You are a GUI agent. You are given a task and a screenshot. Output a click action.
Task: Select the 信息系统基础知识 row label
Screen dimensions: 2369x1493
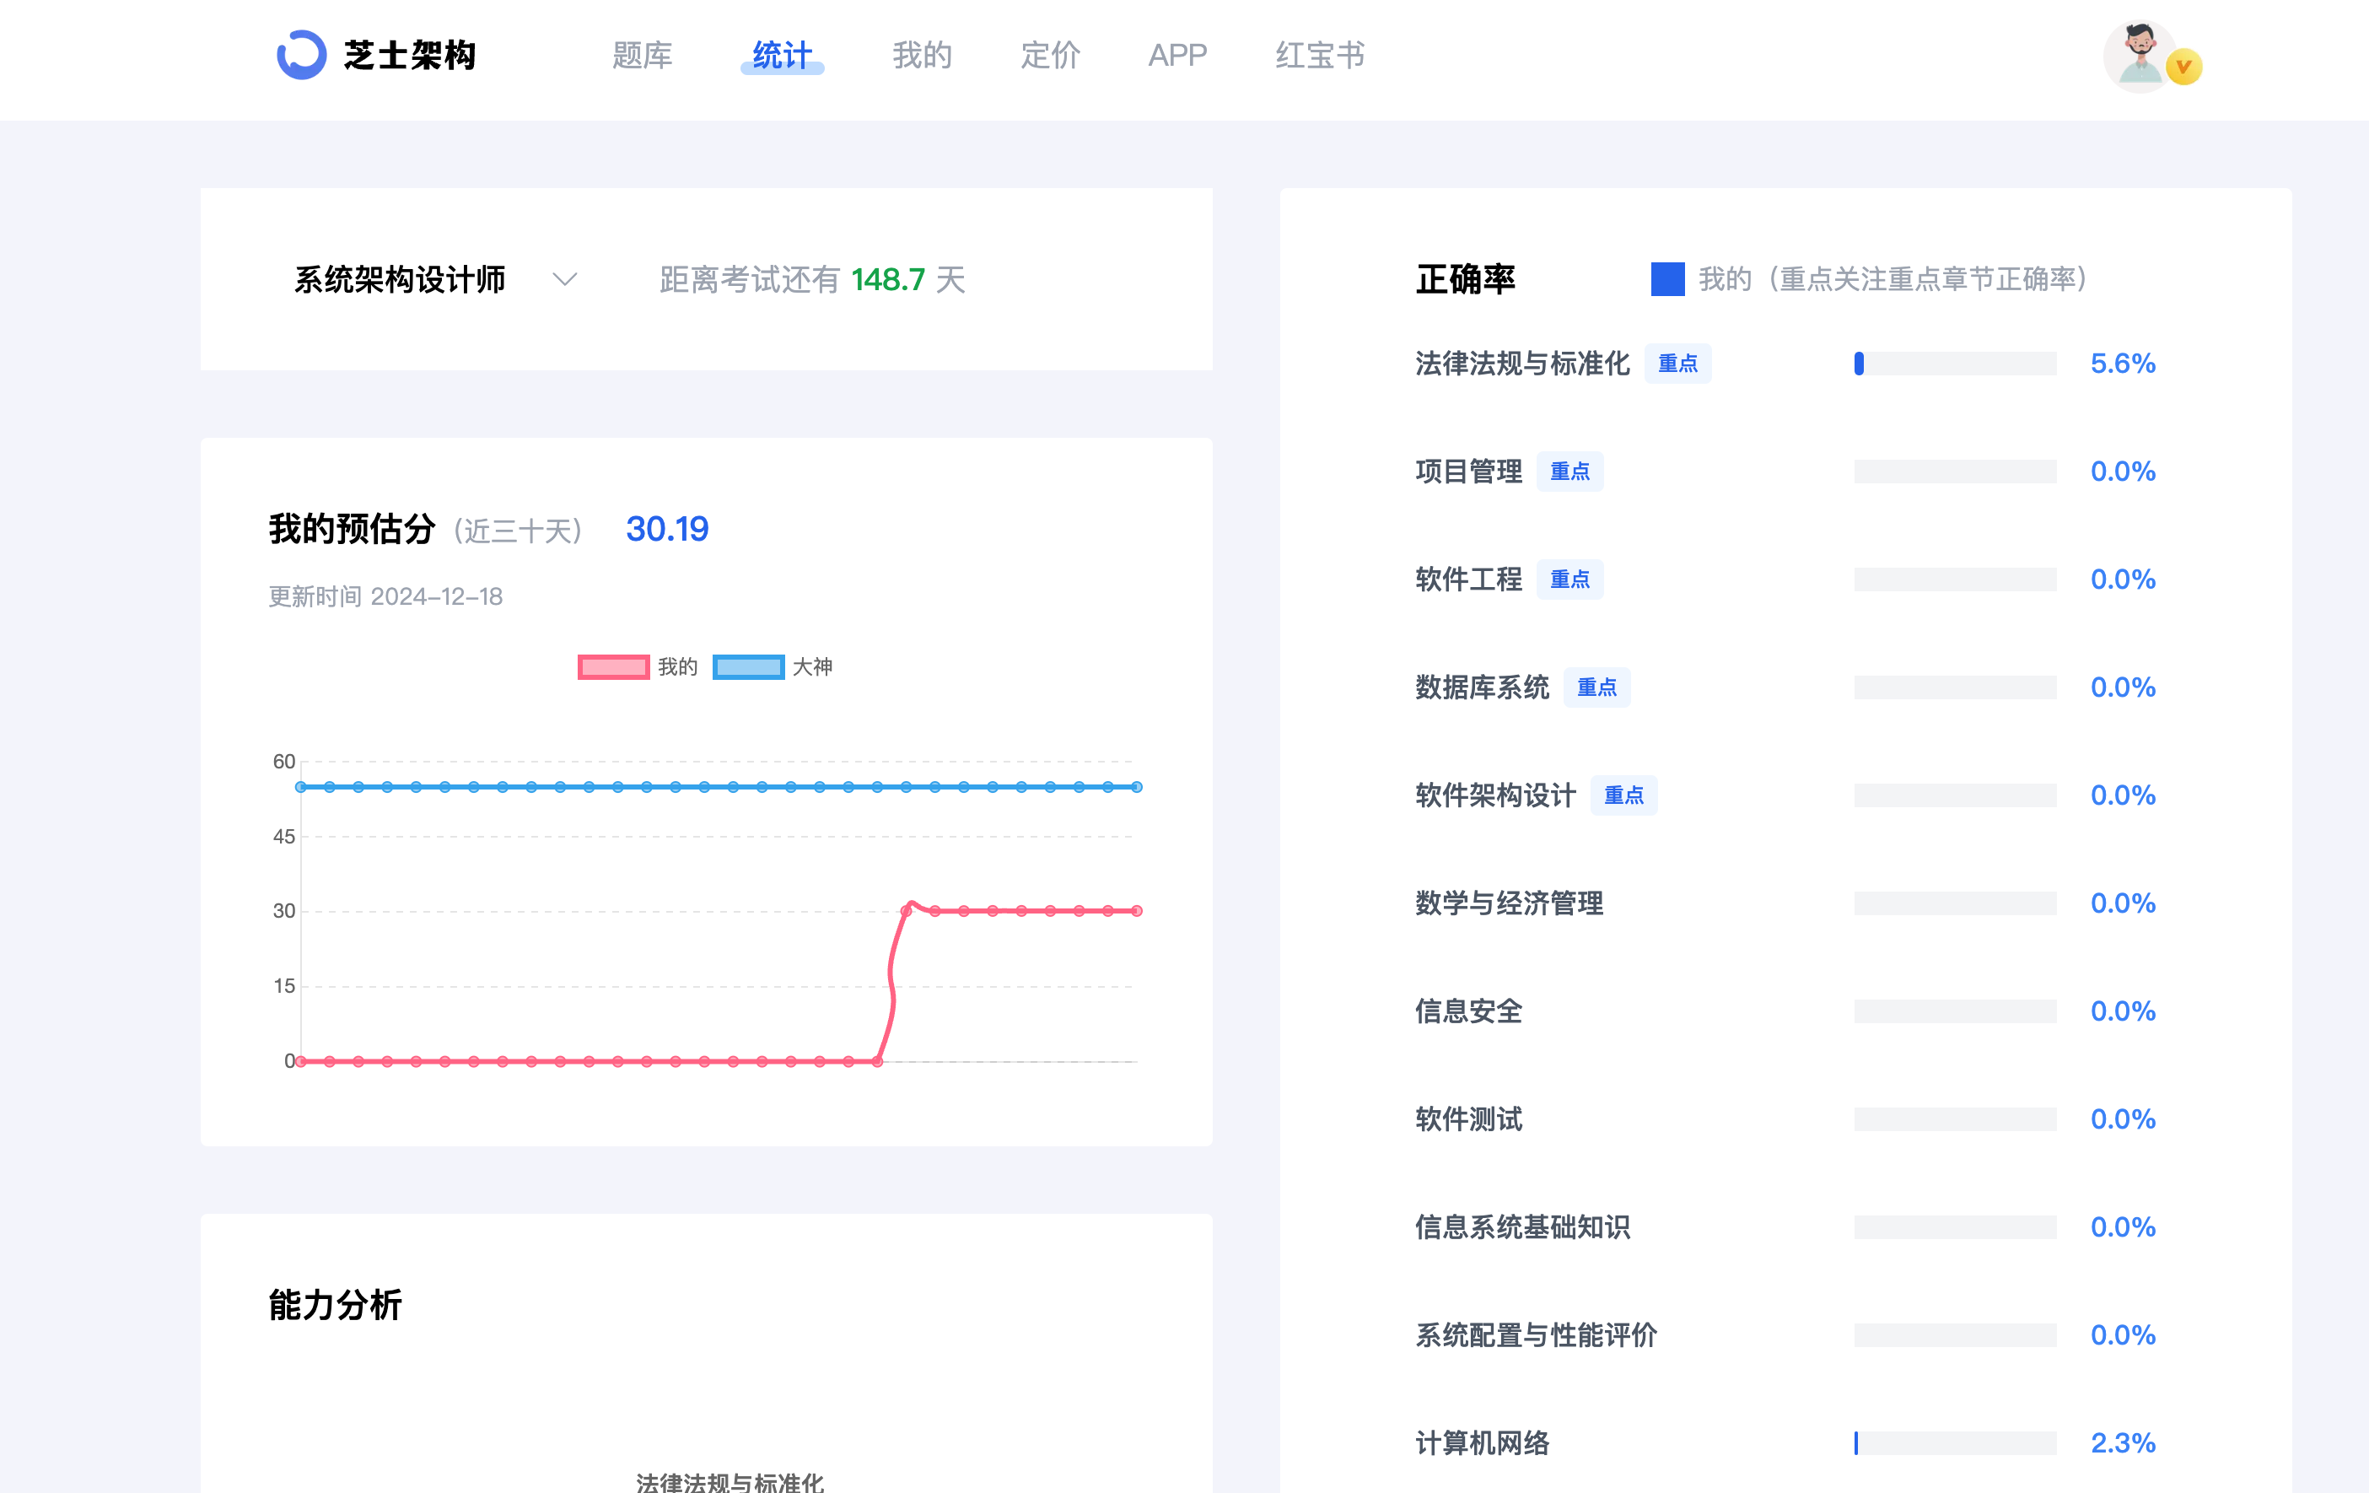tap(1522, 1227)
